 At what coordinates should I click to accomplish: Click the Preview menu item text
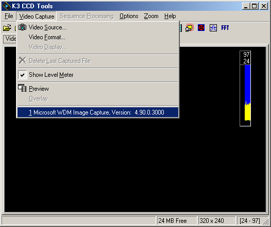click(x=39, y=89)
